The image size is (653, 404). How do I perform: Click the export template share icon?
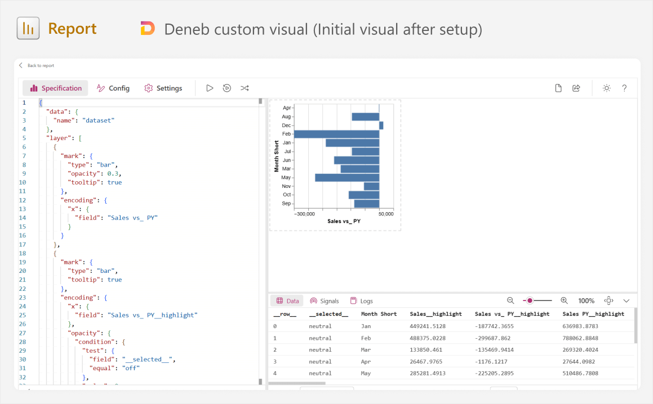click(576, 88)
